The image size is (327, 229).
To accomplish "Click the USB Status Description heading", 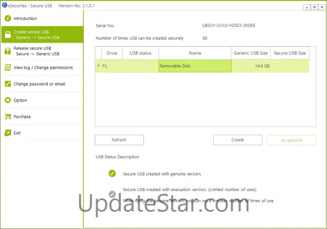I will pos(117,157).
